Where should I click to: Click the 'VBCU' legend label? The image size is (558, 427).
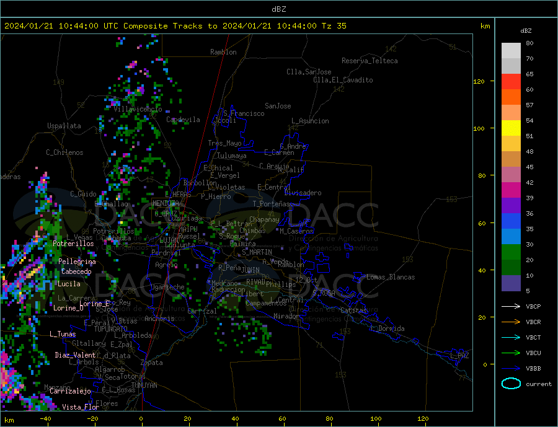click(533, 353)
